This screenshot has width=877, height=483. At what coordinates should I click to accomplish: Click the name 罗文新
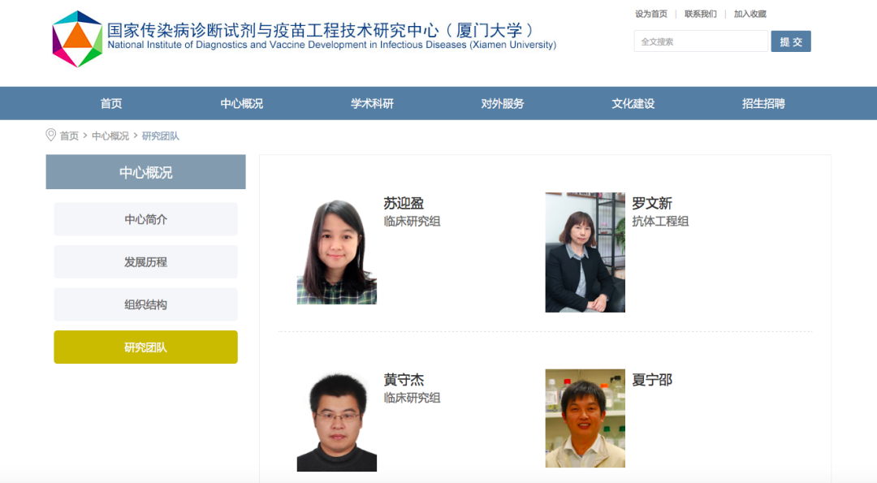[652, 203]
